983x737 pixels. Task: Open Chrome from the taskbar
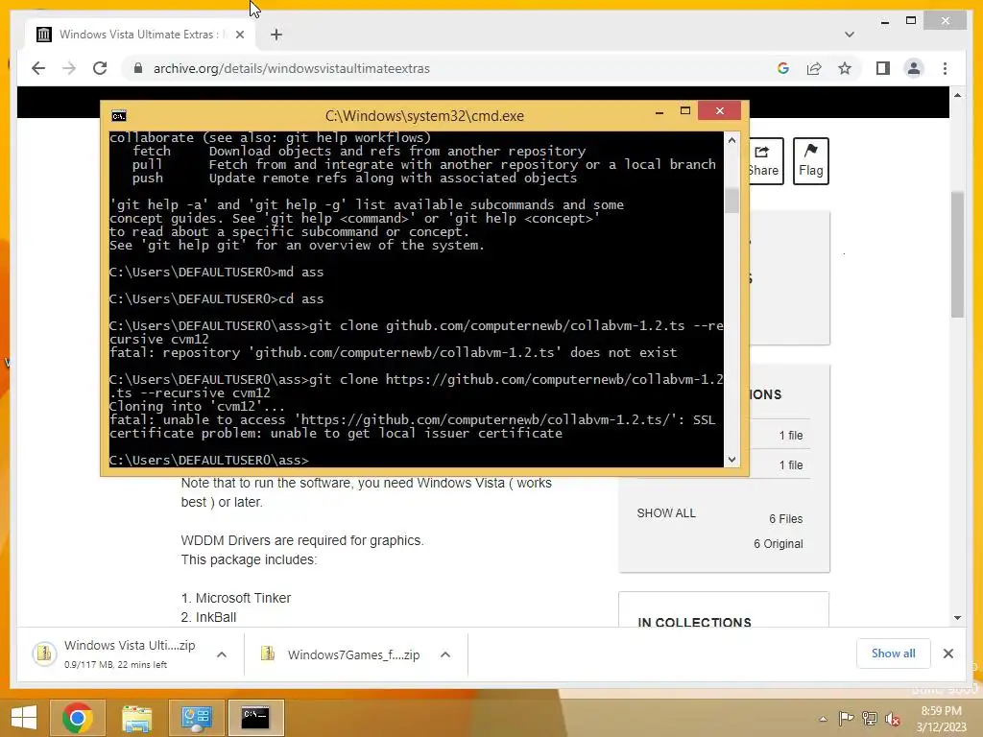click(x=77, y=718)
